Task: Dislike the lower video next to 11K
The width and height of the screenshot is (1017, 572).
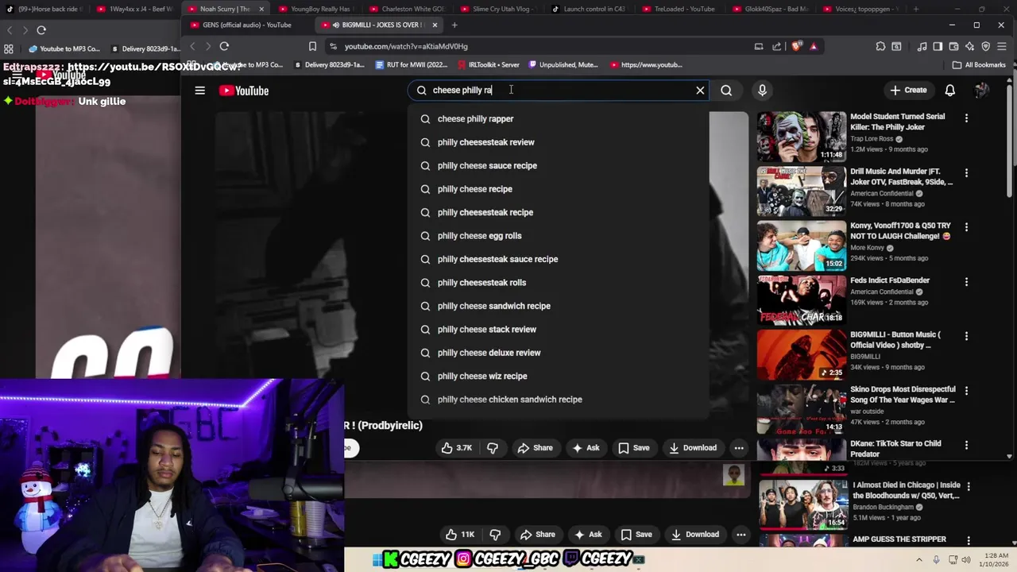Action: (495, 535)
